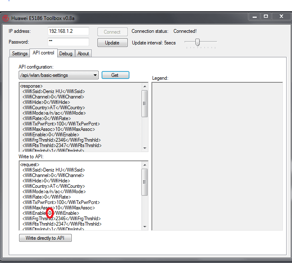The height and width of the screenshot is (263, 292).
Task: Click Write directly to API button
Action: point(45,238)
